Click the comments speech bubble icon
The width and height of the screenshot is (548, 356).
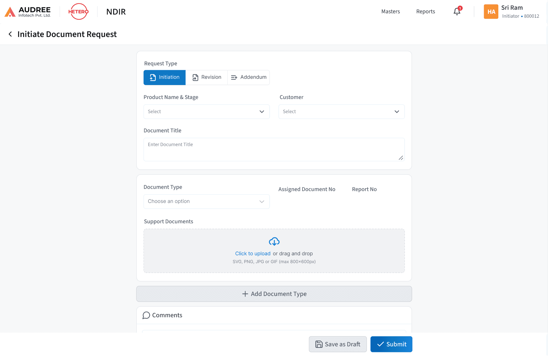[x=146, y=315]
